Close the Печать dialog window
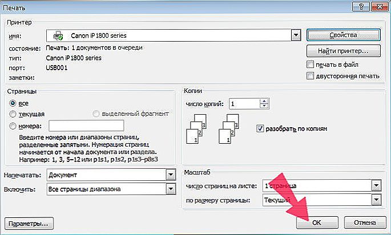 380,6
